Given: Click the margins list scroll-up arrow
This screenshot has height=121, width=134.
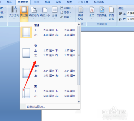Looking at the screenshot, I should tap(79, 24).
